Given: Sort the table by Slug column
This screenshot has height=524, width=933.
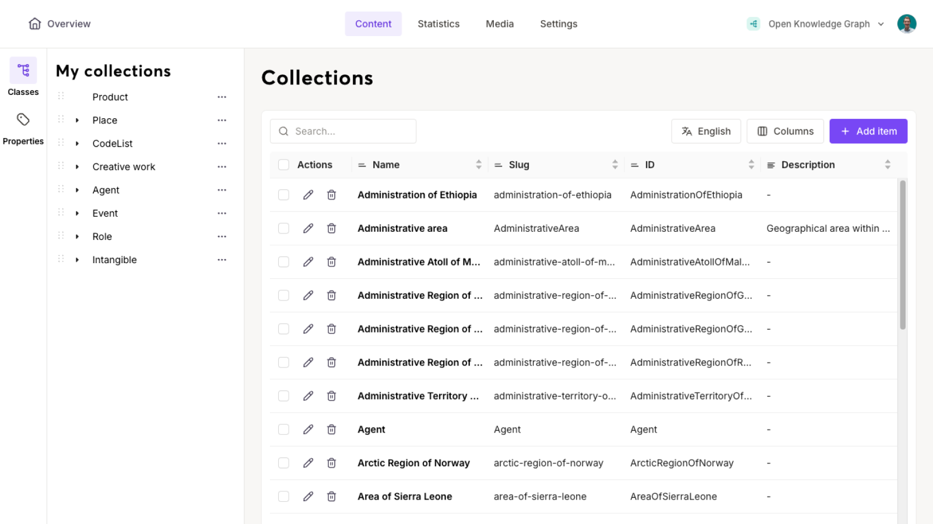Looking at the screenshot, I should 615,165.
